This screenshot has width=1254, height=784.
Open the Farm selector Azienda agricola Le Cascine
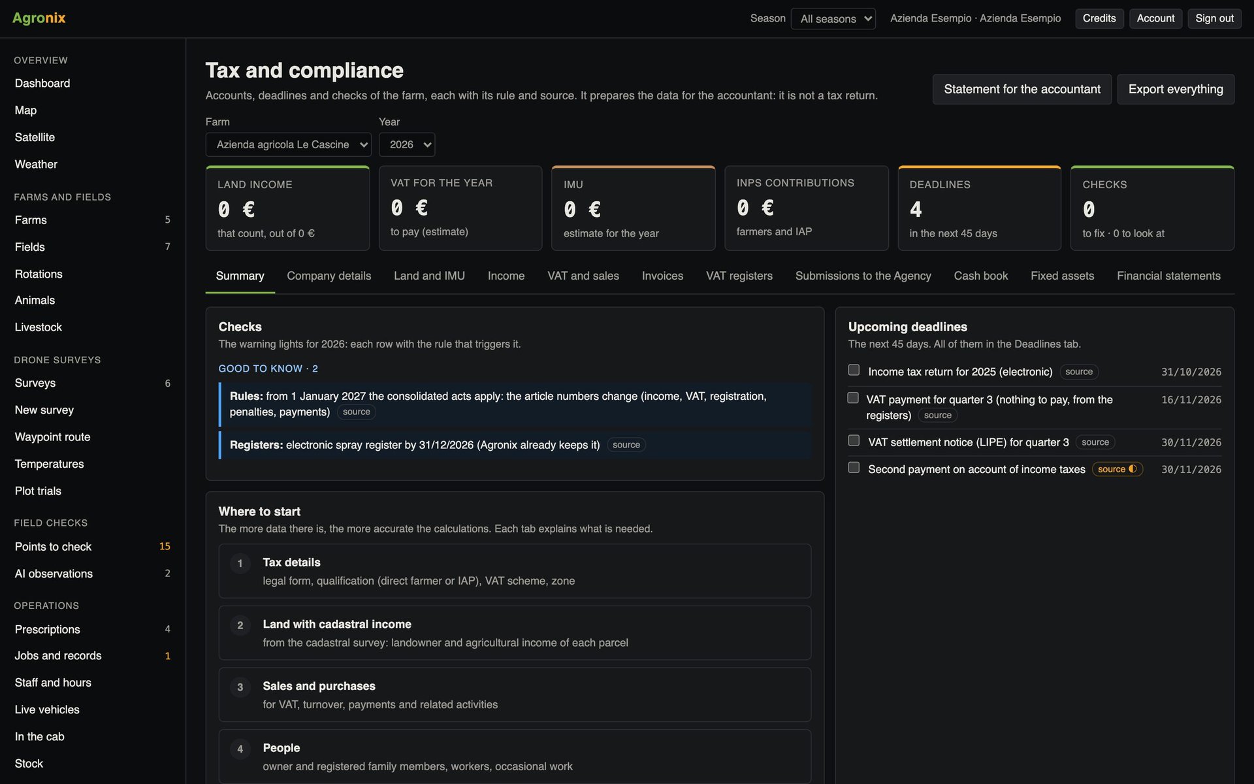[x=288, y=144]
